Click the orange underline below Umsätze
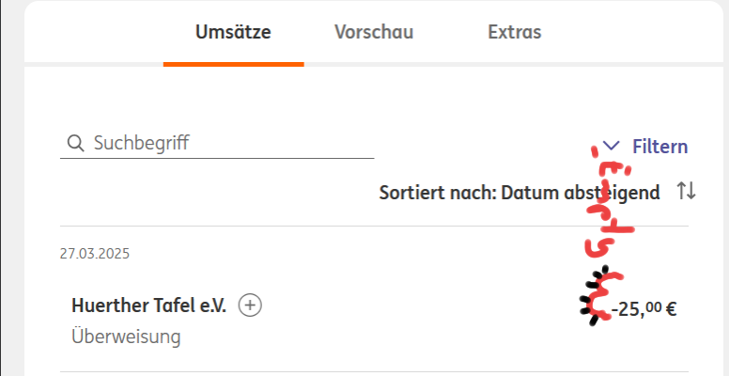The image size is (729, 376). point(233,64)
